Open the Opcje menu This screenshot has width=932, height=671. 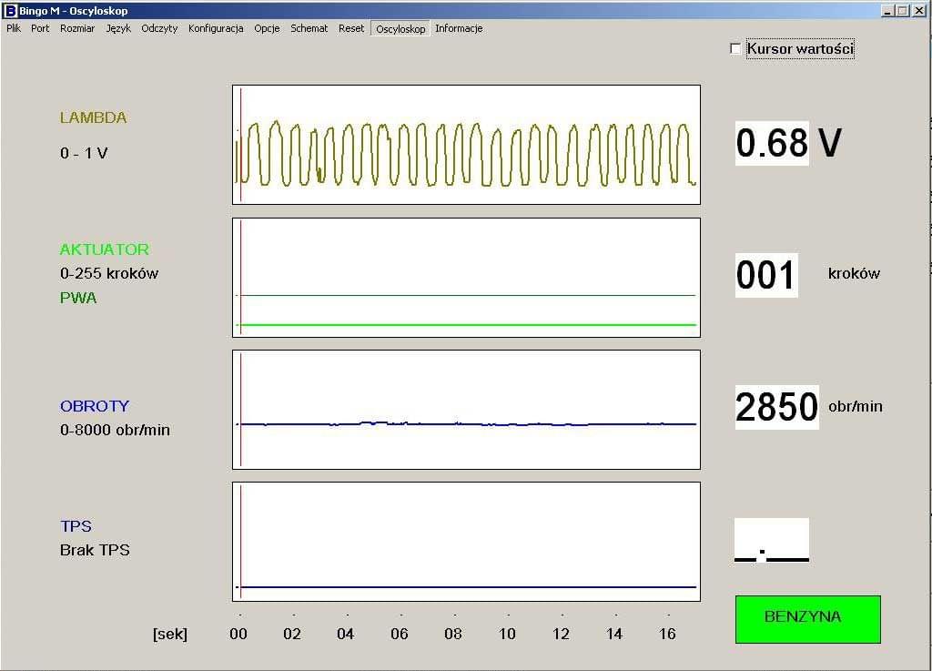point(267,28)
